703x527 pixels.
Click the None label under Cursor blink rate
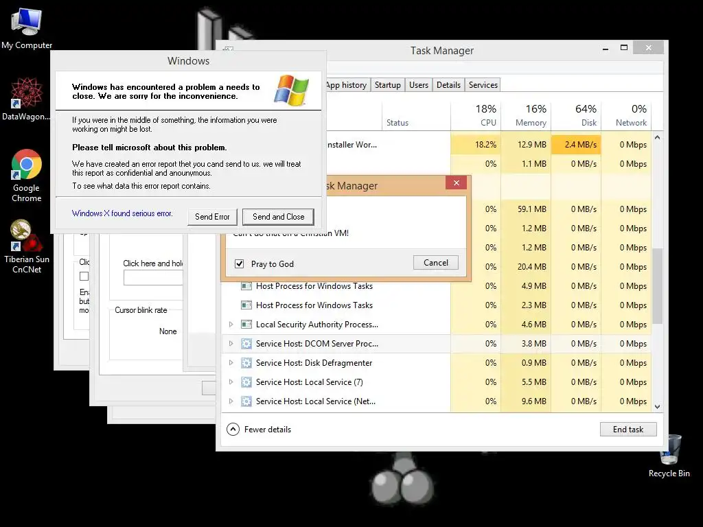pyautogui.click(x=168, y=331)
